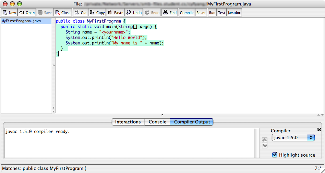Image resolution: width=325 pixels, height=173 pixels.
Task: Run the program with Run button
Action: coord(212,13)
